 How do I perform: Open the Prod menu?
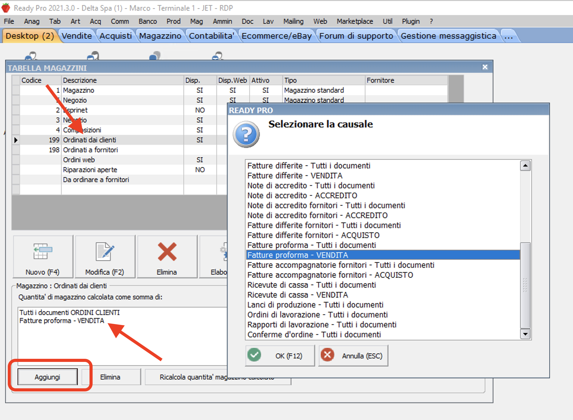pos(173,21)
